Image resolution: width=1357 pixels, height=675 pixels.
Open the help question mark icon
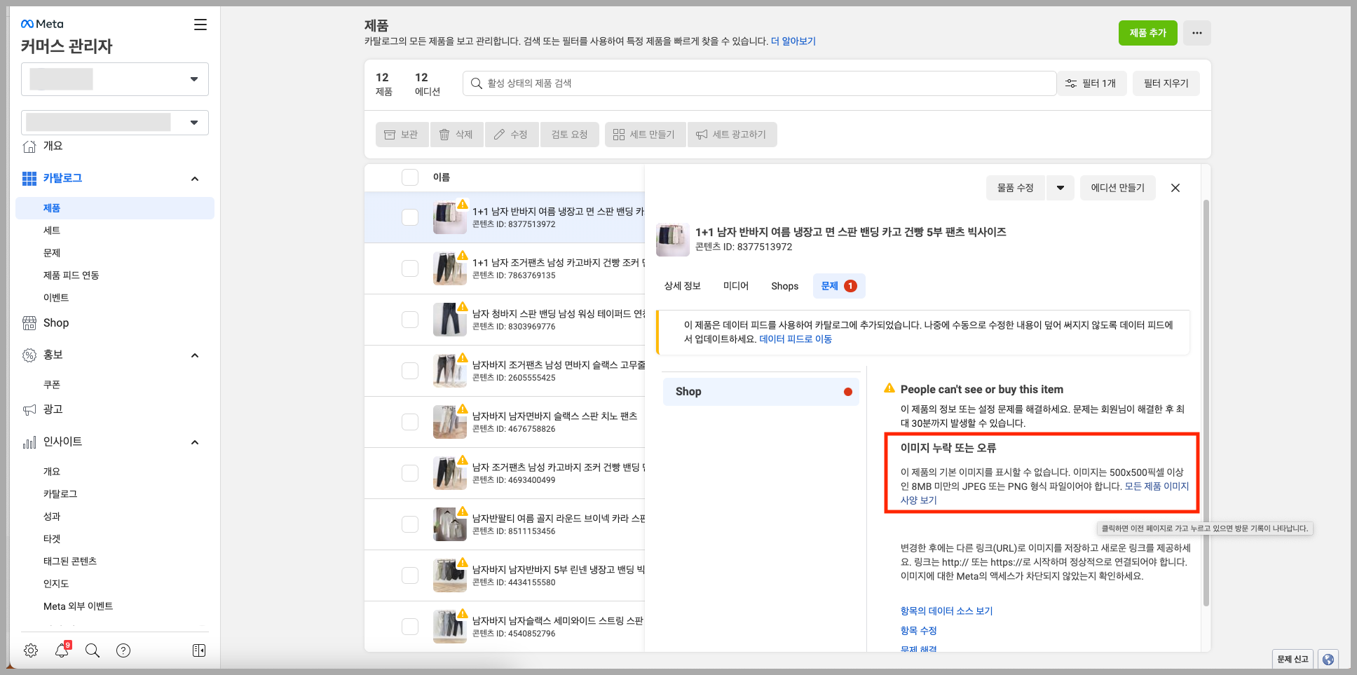(x=123, y=650)
